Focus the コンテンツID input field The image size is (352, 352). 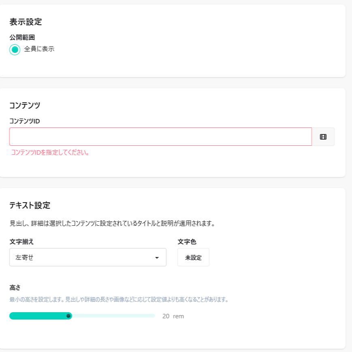pyautogui.click(x=160, y=137)
